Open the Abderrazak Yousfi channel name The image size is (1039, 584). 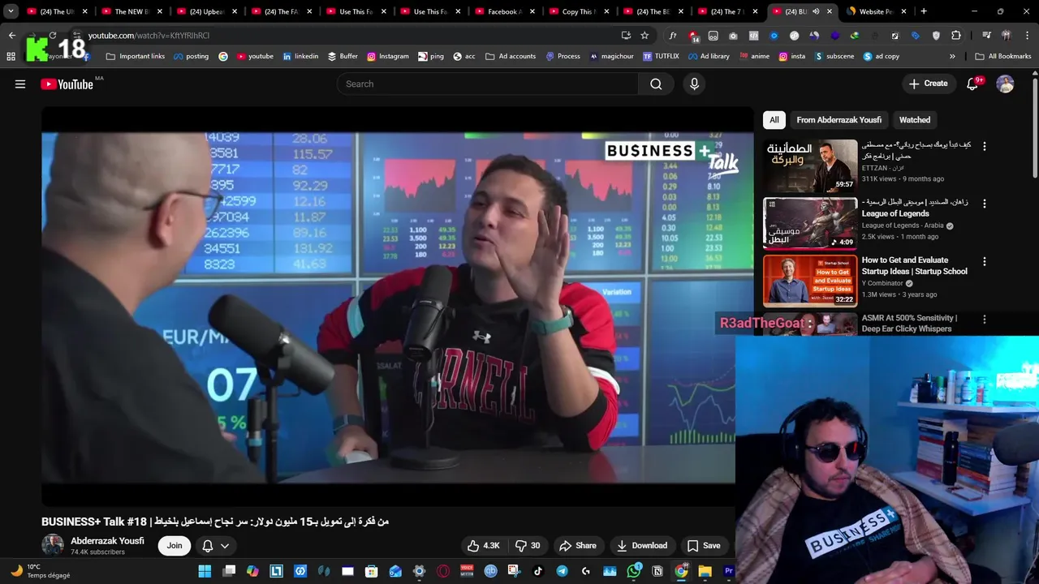107,541
